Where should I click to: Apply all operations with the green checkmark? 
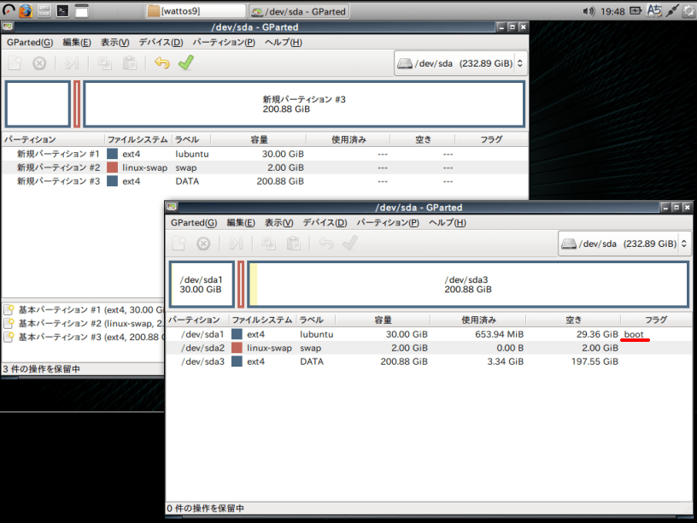[186, 62]
